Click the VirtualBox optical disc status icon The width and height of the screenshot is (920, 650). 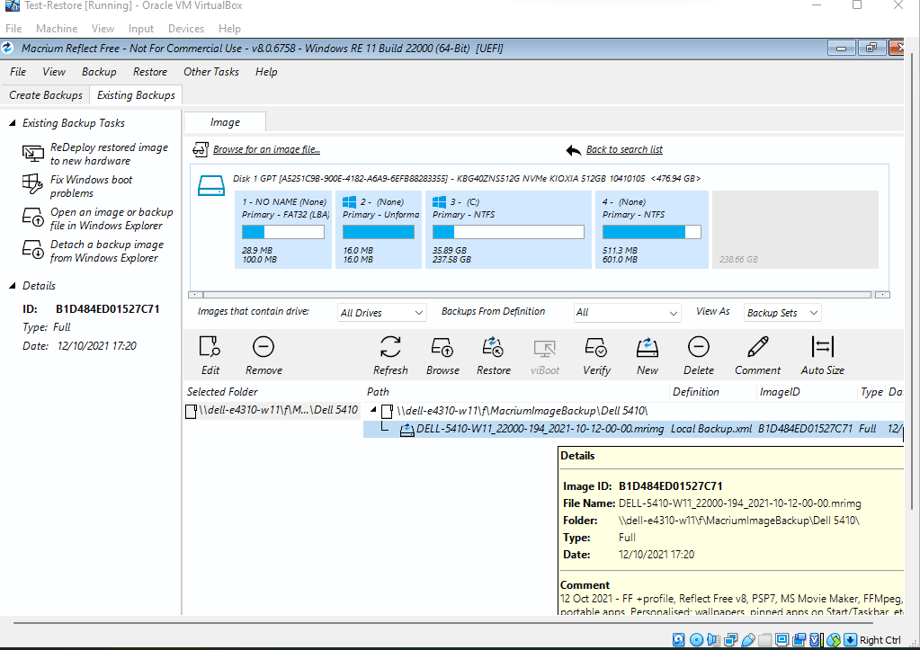pyautogui.click(x=696, y=640)
